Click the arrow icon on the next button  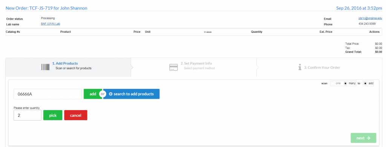369,138
